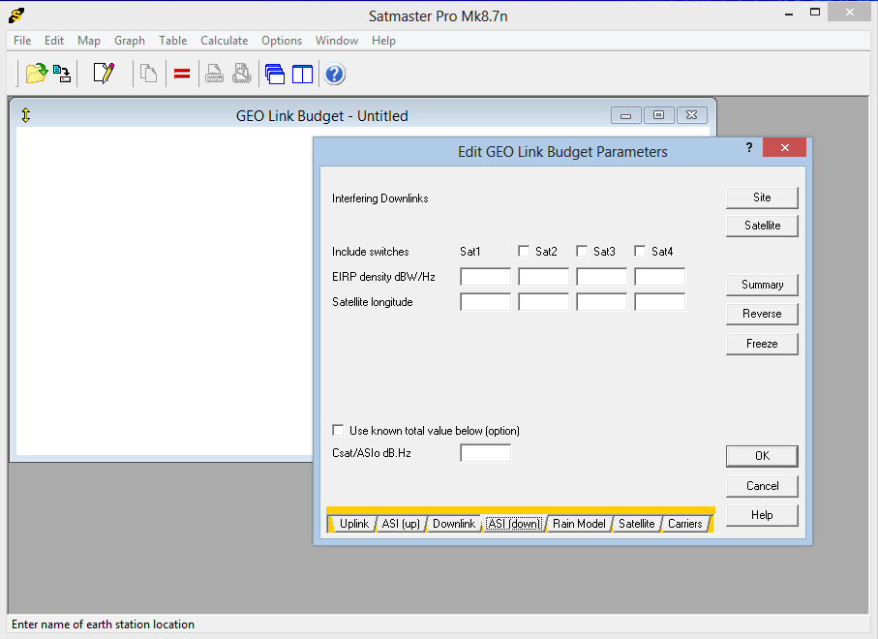Click the tile windows icon
This screenshot has height=639, width=878.
[302, 74]
